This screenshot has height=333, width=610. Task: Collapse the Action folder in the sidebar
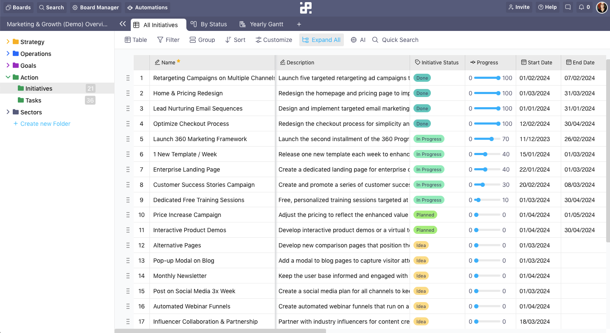[x=7, y=77]
